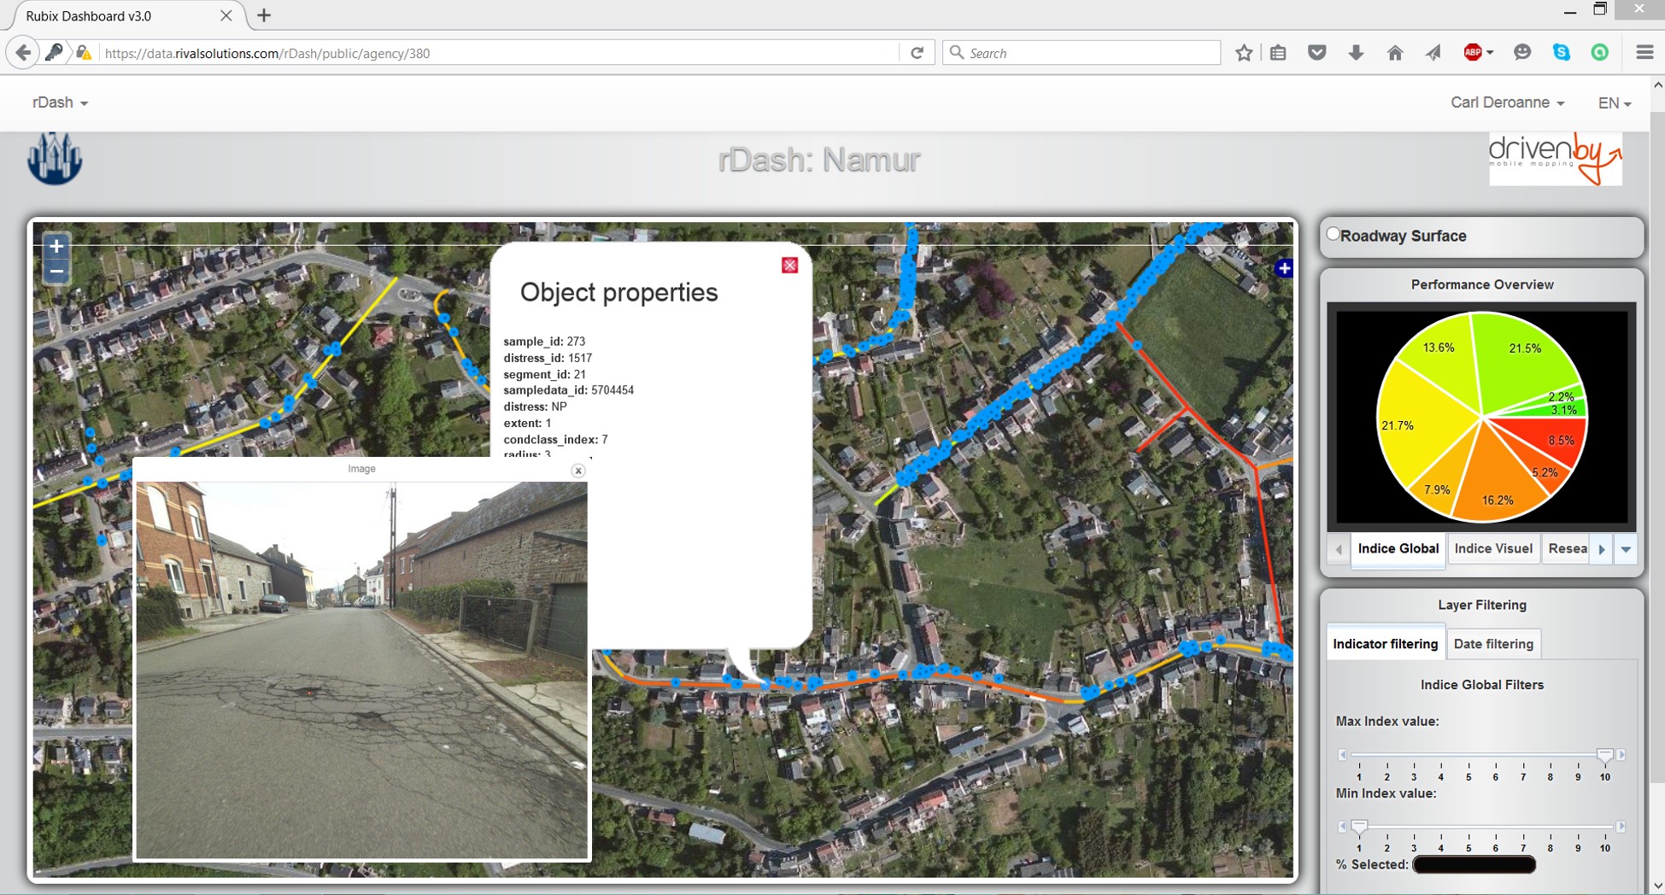Viewport: 1665px width, 895px height.
Task: Open the bookmarks list icon
Action: coord(1278,53)
